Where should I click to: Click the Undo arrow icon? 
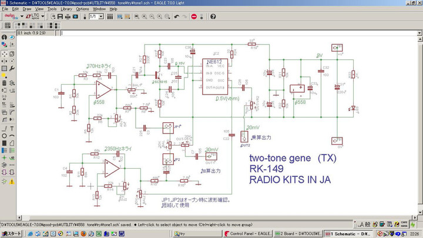(176, 16)
